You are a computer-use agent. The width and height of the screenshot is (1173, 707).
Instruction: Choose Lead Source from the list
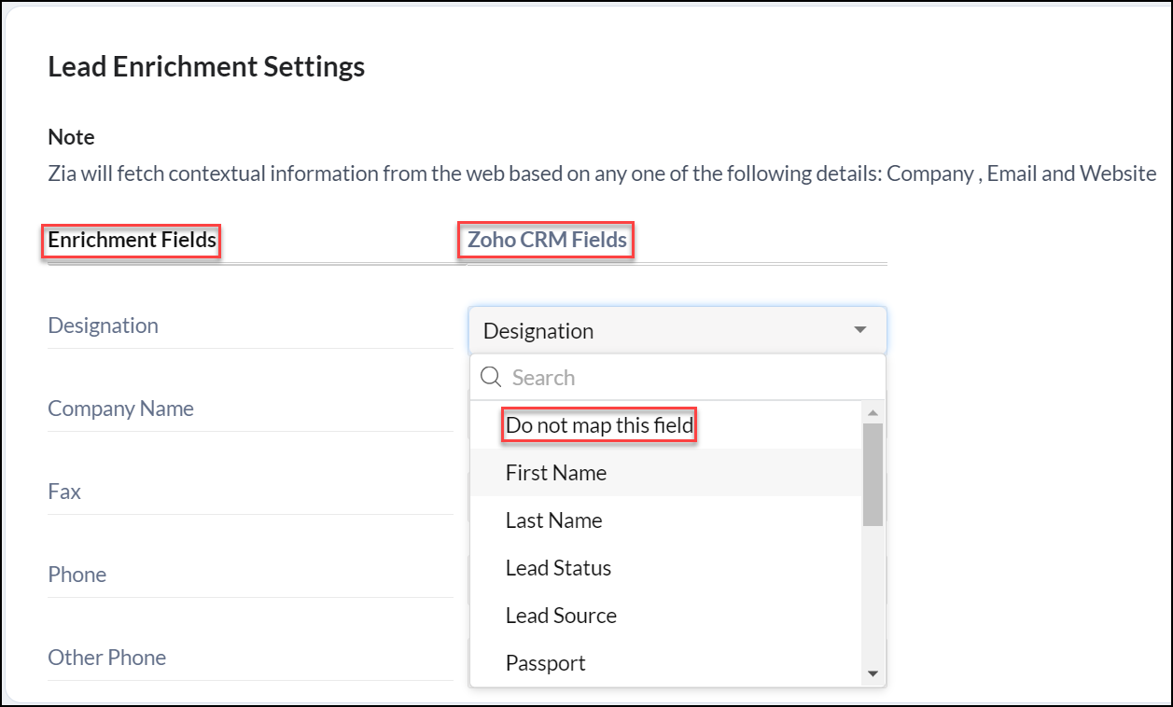tap(561, 616)
